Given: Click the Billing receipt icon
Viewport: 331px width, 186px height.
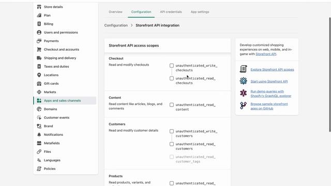Looking at the screenshot, I should [39, 24].
